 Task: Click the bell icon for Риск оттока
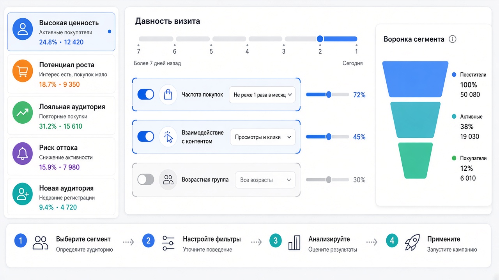point(23,154)
